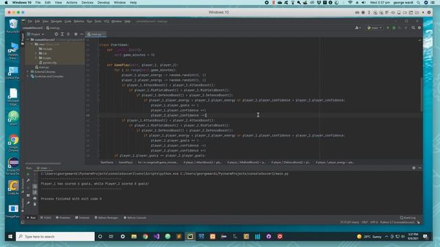The width and height of the screenshot is (440, 247).
Task: Open PyCharm VCS menu
Action: 107,21
